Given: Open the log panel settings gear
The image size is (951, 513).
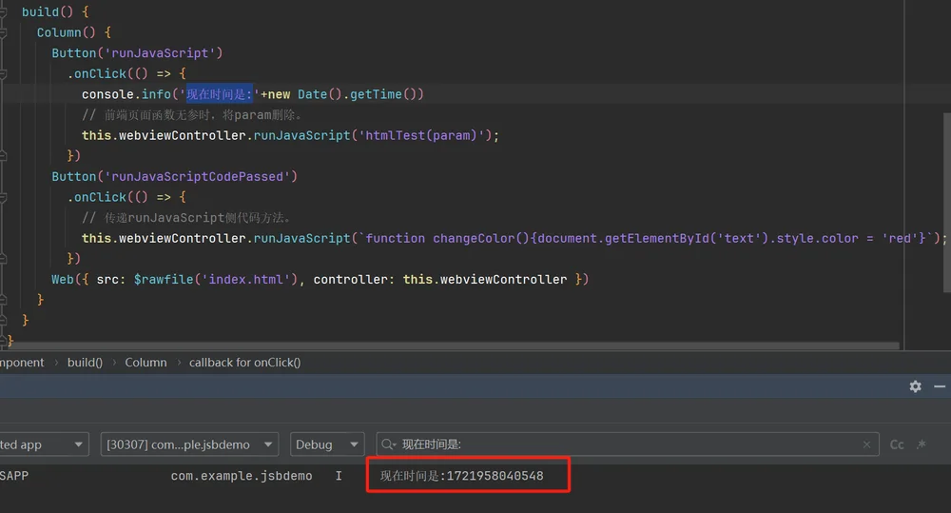Looking at the screenshot, I should coord(915,386).
